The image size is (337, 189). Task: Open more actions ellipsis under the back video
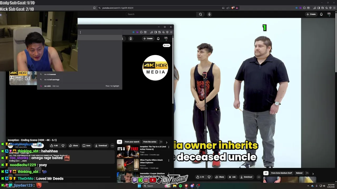[259, 177]
